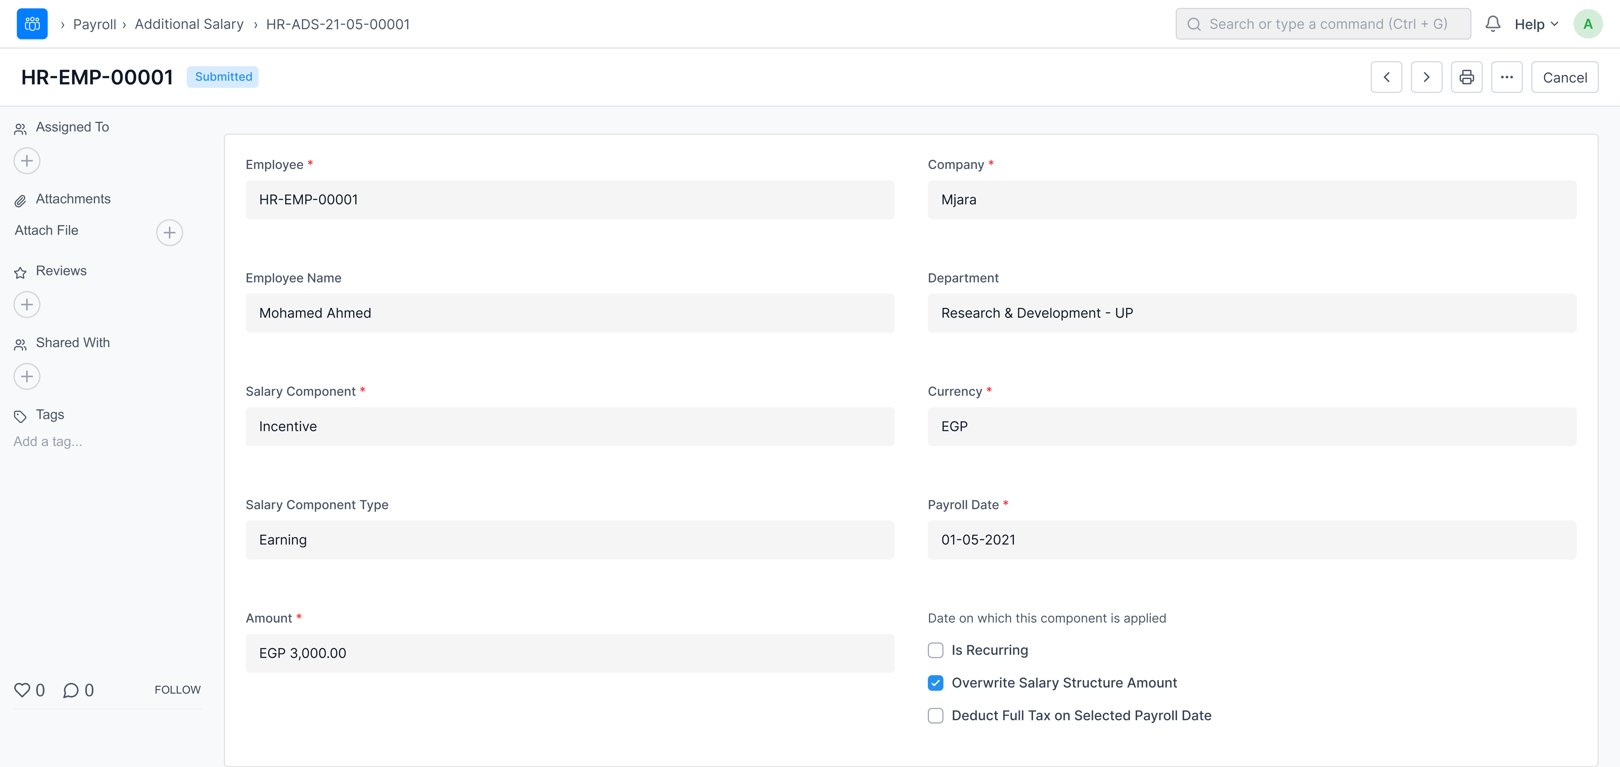Click Add a tag field
This screenshot has height=767, width=1620.
coord(48,441)
